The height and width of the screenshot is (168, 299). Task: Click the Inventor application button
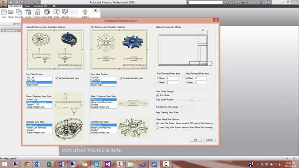[x=4, y=3]
